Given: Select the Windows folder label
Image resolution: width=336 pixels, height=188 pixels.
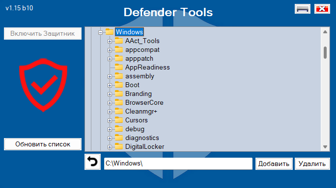Looking at the screenshot, I should pos(129,32).
